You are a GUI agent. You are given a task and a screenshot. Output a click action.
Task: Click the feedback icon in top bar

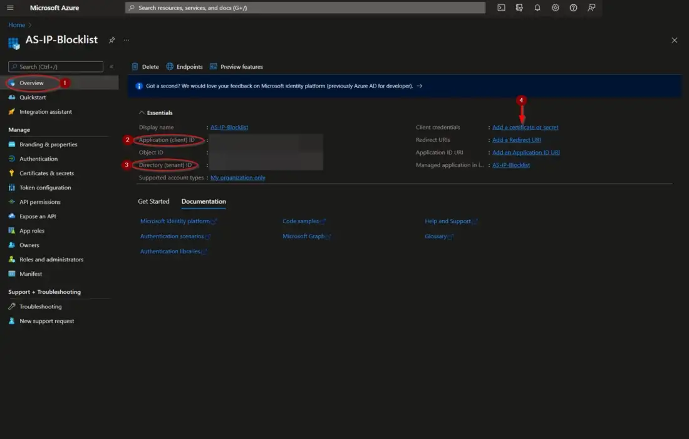(591, 8)
